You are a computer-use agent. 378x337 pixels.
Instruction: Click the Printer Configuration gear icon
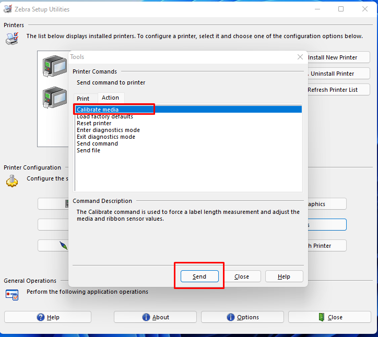[x=12, y=181]
